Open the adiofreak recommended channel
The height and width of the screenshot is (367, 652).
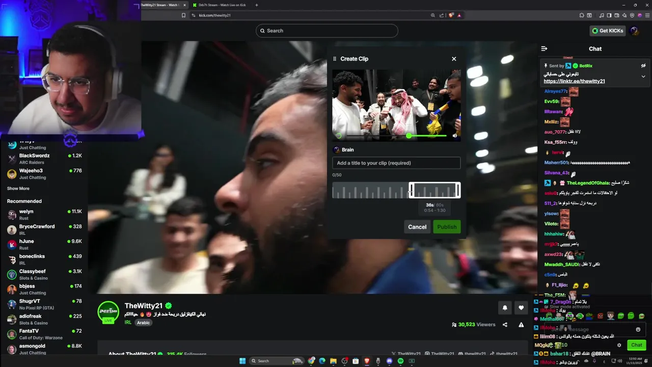(44, 319)
